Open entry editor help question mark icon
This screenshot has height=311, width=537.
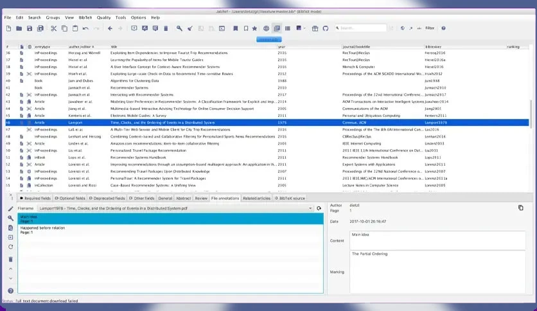[11, 291]
